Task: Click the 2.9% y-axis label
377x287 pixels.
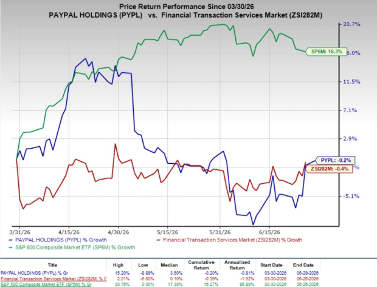Action: point(350,139)
